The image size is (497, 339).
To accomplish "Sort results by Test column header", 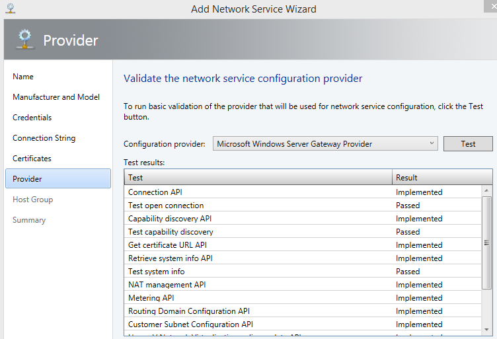I will pos(258,177).
